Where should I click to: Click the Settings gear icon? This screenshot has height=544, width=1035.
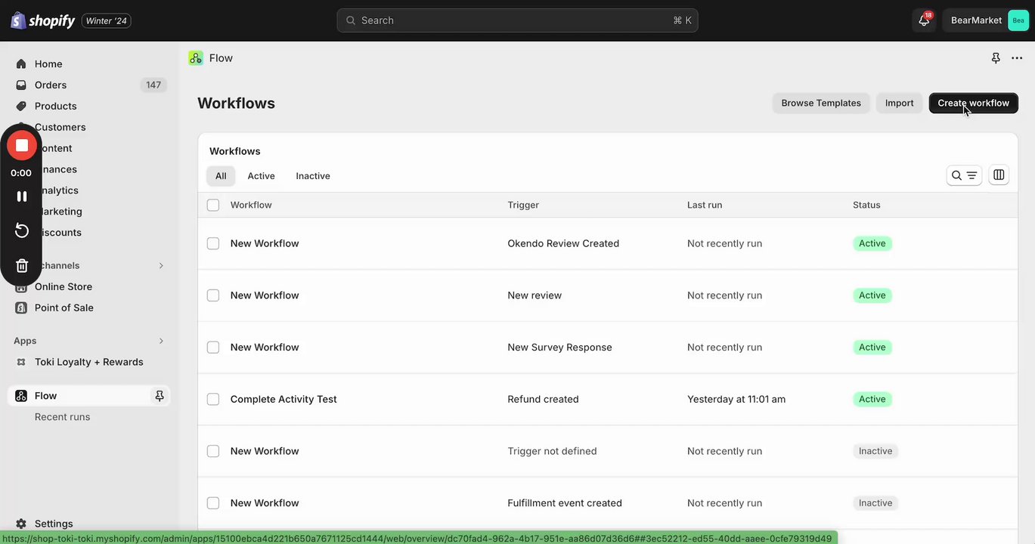21,524
